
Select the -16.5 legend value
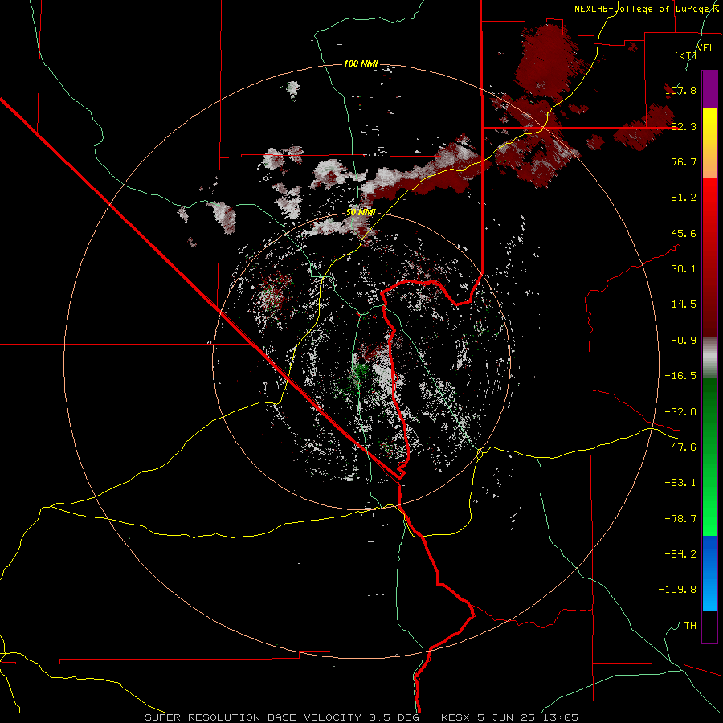coord(680,375)
